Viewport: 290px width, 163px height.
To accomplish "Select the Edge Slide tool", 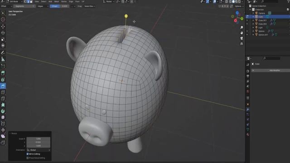I will click(3, 124).
